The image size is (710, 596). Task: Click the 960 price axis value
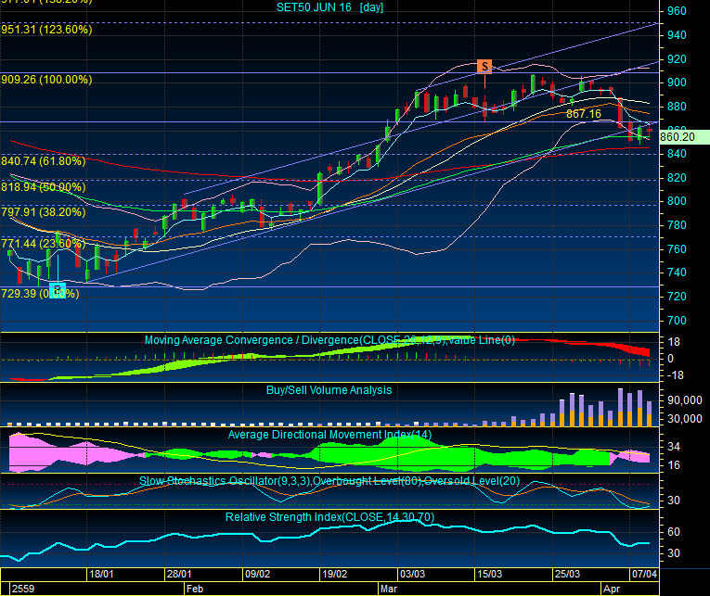(x=677, y=11)
